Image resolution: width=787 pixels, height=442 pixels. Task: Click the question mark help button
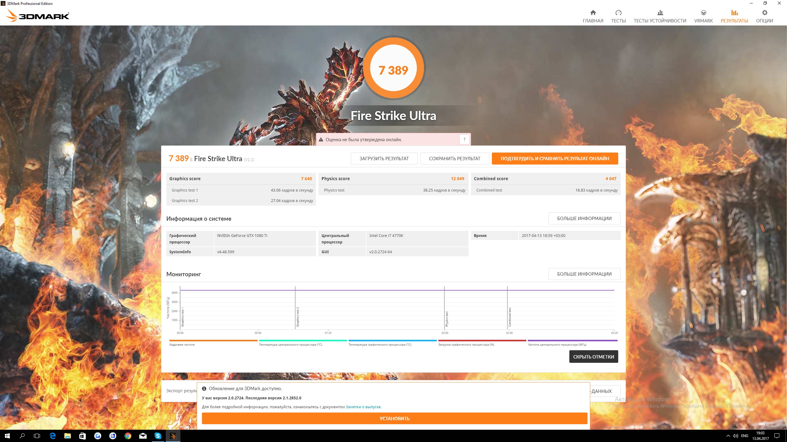click(464, 139)
